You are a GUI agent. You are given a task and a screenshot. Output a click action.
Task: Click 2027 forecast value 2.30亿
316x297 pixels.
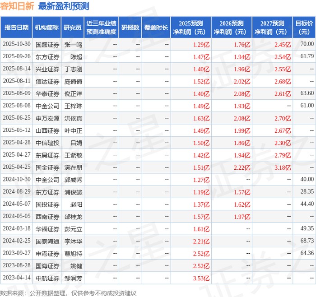283,143
